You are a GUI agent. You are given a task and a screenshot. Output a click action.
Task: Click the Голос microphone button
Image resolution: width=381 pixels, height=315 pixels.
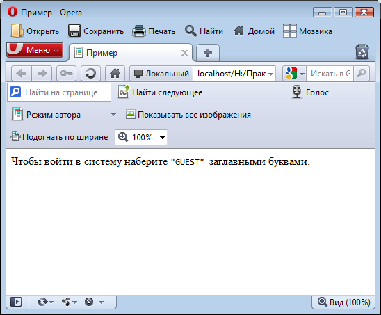click(x=310, y=92)
